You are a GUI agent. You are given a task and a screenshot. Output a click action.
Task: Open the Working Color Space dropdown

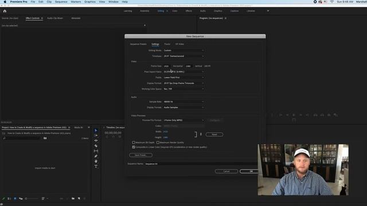click(x=183, y=89)
